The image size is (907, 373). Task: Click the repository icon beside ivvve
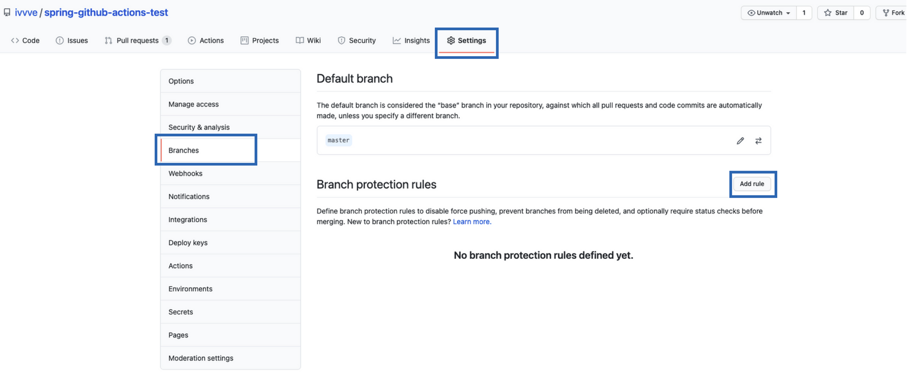pos(7,12)
